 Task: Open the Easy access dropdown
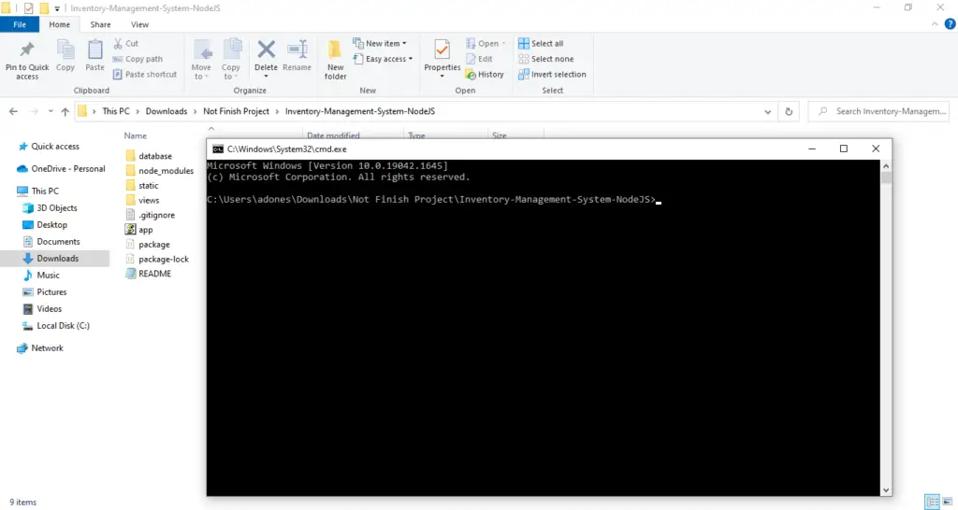click(x=383, y=59)
